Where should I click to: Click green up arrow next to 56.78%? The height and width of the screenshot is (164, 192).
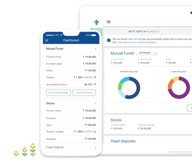95,84
